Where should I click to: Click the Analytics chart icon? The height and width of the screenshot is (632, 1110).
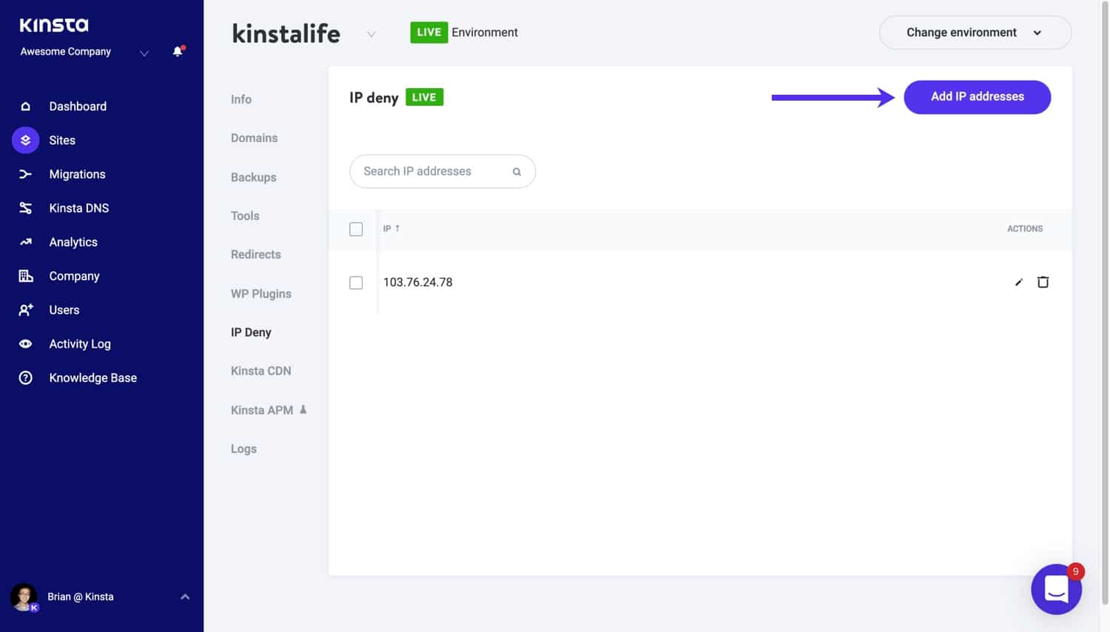coord(25,242)
